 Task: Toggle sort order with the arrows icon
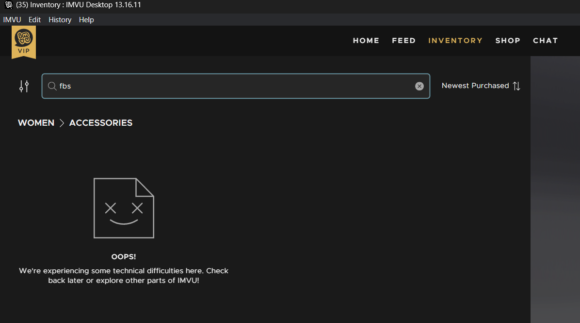(x=517, y=86)
